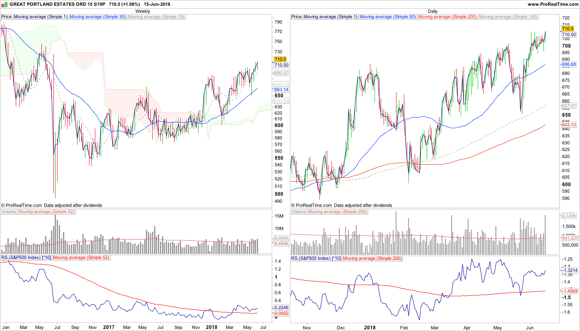The width and height of the screenshot is (580, 331).
Task: Select the "Moving average (Simple 50)" legend label
Action: 388,17
